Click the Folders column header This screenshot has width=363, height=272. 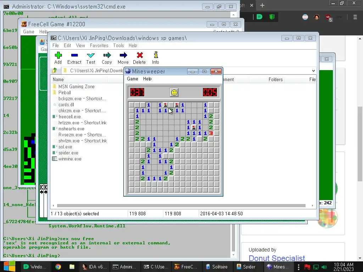pyautogui.click(x=275, y=79)
